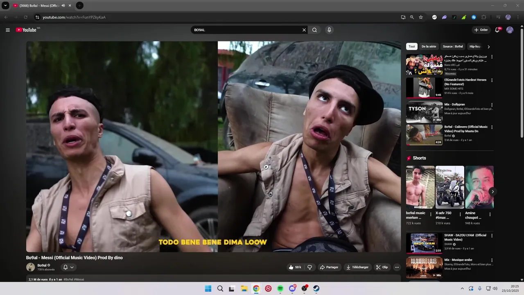
Task: Create a Clip of the video
Action: (x=382, y=267)
